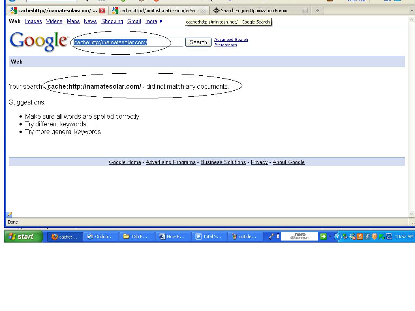Click the vertical scrollbar up arrow
This screenshot has width=415, height=311.
coord(412,19)
